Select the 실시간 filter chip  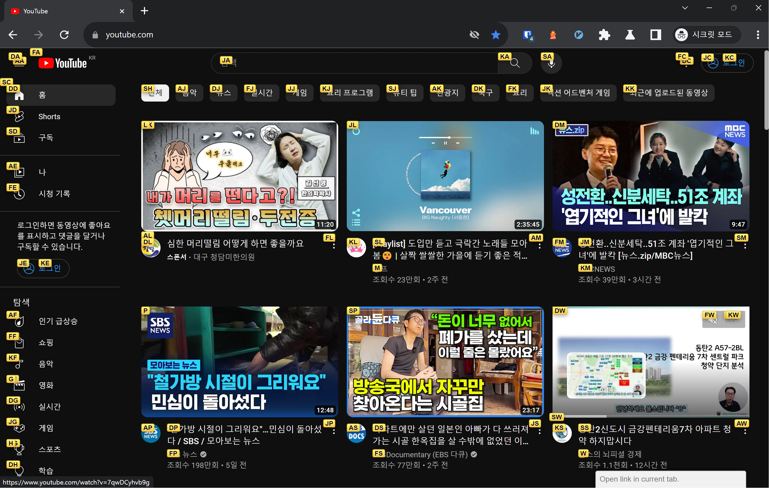pos(261,93)
